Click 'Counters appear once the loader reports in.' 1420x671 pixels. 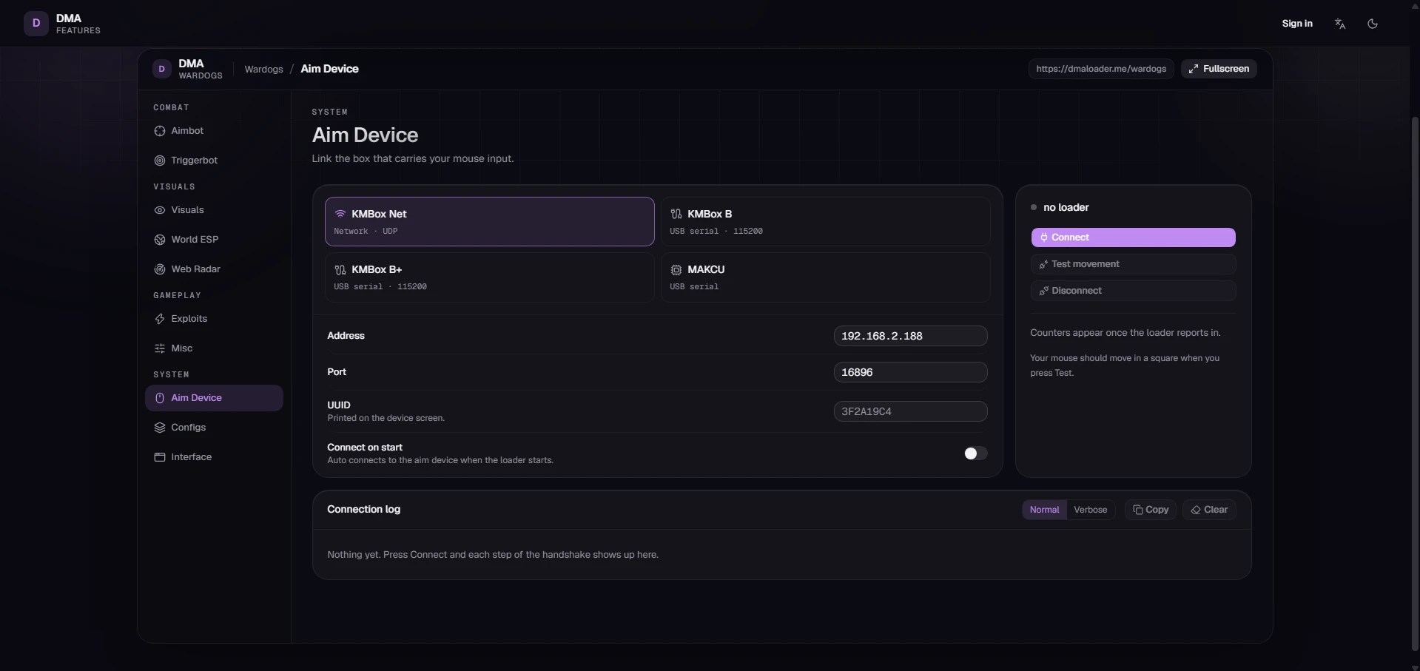pos(1125,333)
